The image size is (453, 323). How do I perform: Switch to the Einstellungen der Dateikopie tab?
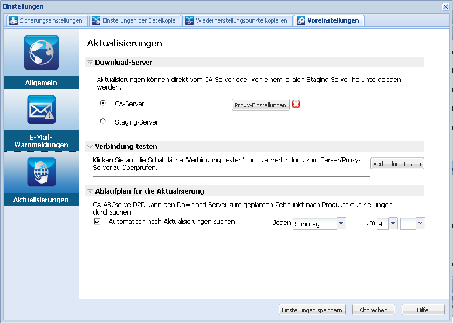coord(135,20)
